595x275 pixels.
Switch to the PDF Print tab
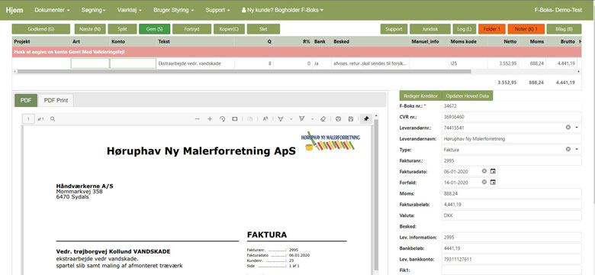(x=56, y=100)
